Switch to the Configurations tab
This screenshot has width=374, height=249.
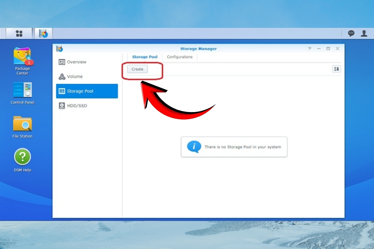click(x=180, y=57)
